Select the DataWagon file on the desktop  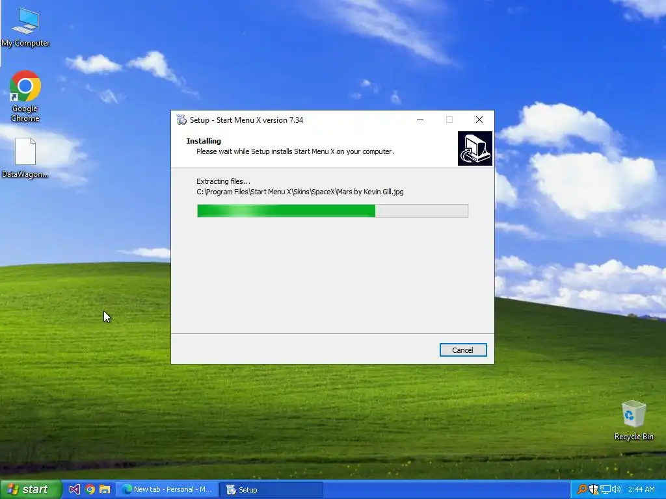[25, 157]
